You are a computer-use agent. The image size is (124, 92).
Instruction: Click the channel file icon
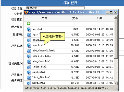click(29, 40)
